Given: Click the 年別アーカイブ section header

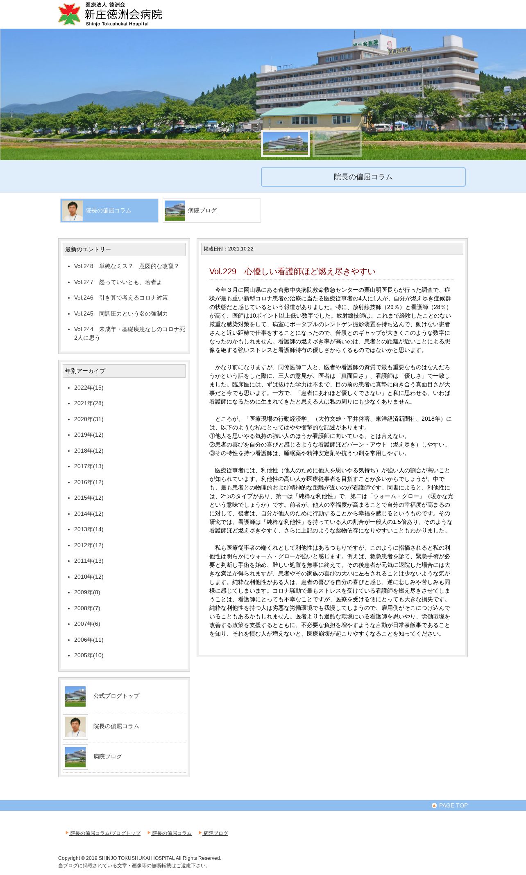Looking at the screenshot, I should (x=124, y=371).
